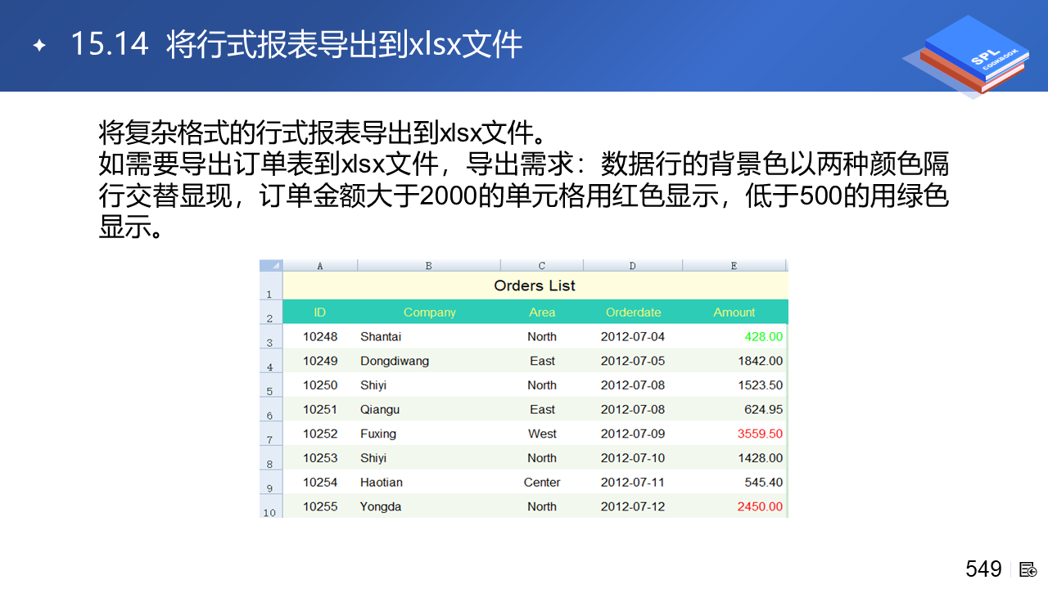Click "Shiyi" in the order 10250 row
The image size is (1048, 589).
[429, 384]
